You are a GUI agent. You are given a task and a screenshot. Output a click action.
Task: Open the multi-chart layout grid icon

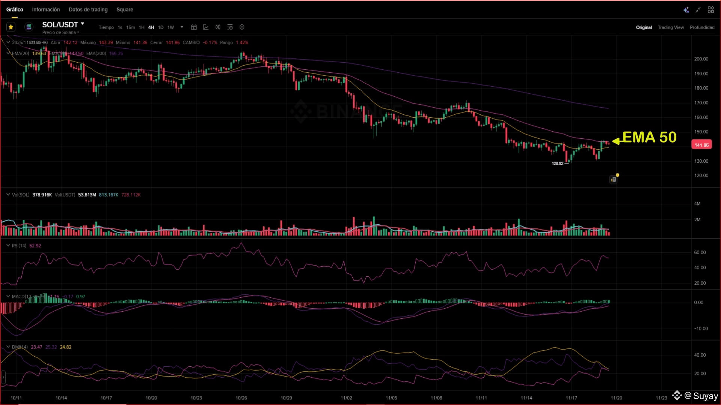point(710,10)
